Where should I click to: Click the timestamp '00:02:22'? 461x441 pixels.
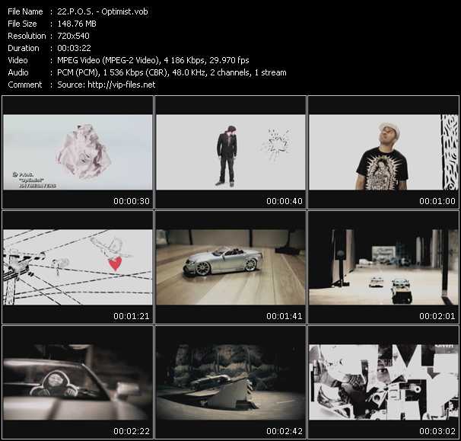(x=132, y=431)
